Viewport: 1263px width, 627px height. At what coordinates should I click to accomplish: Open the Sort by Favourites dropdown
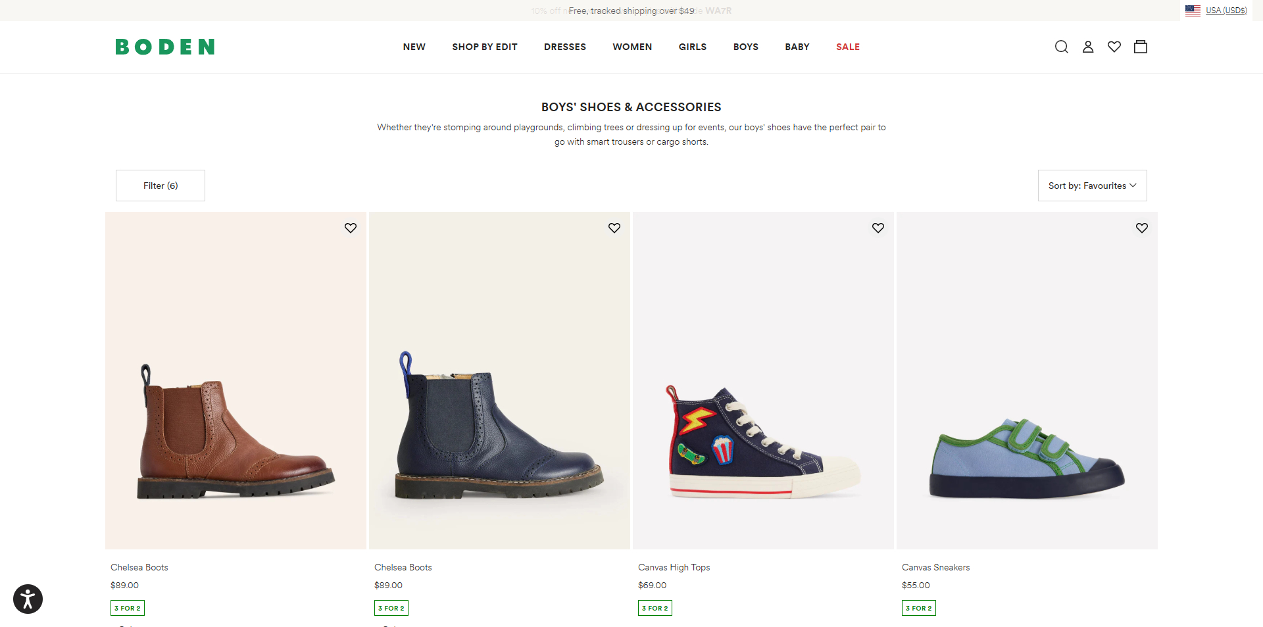click(x=1091, y=186)
